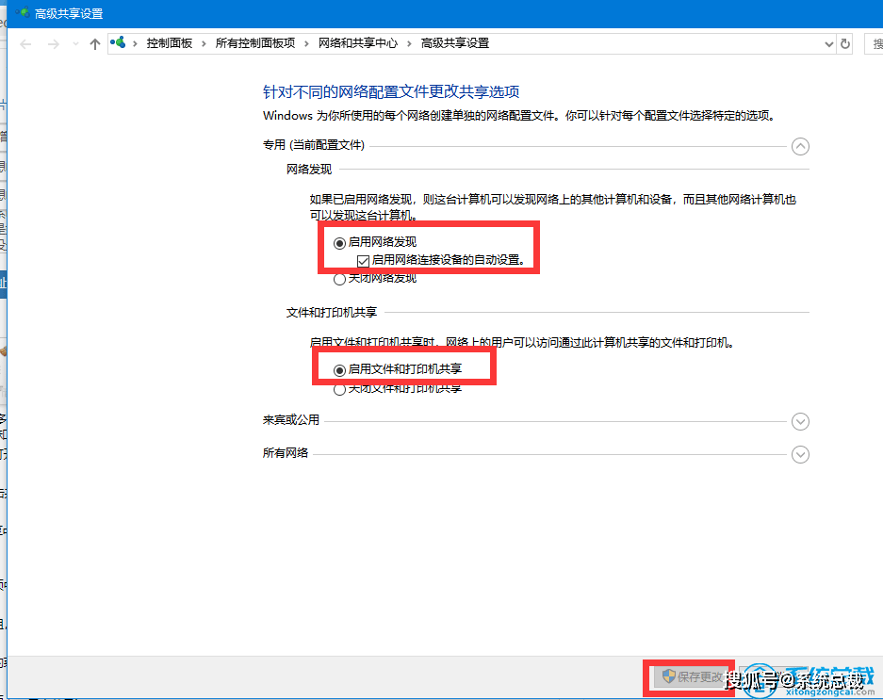Expand chevron after 所有控制面板项 breadcrumb
The height and width of the screenshot is (700, 883).
306,44
